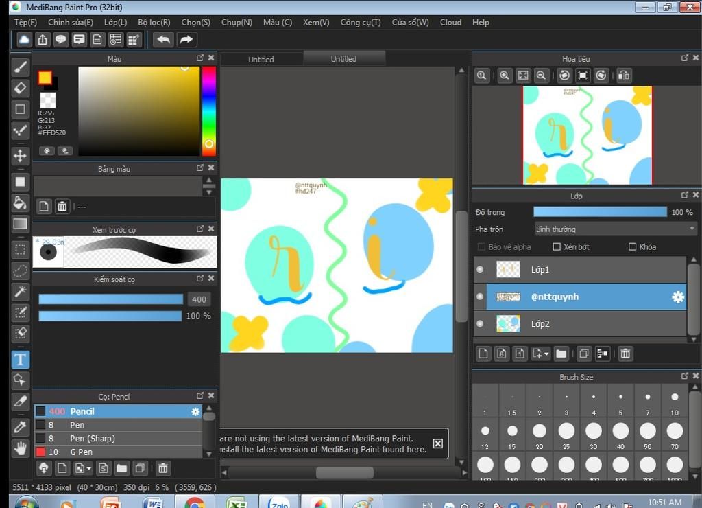The height and width of the screenshot is (508, 702).
Task: Zoom in on the Navigator preview
Action: coord(505,76)
